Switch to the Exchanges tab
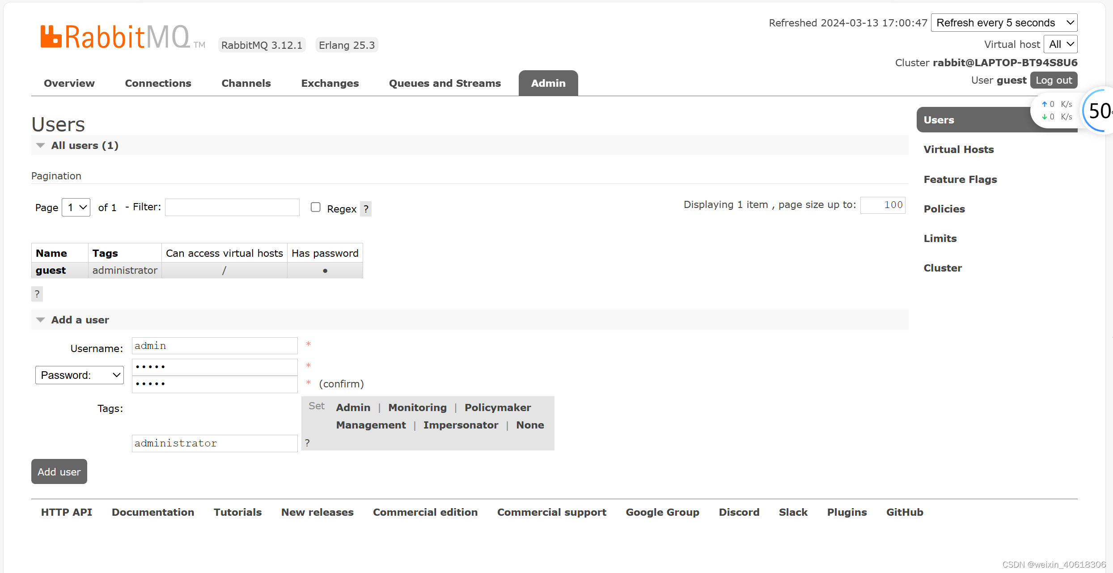Viewport: 1113px width, 573px height. tap(330, 83)
